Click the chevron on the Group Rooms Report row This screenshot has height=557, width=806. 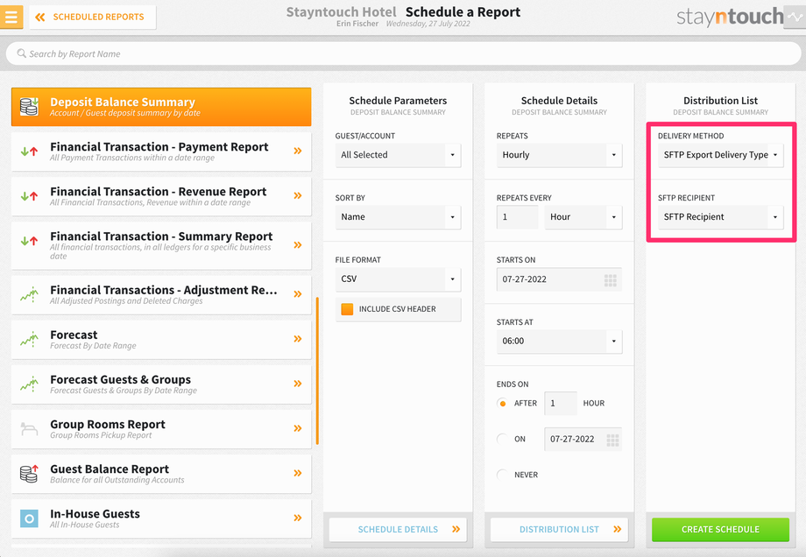pos(298,428)
